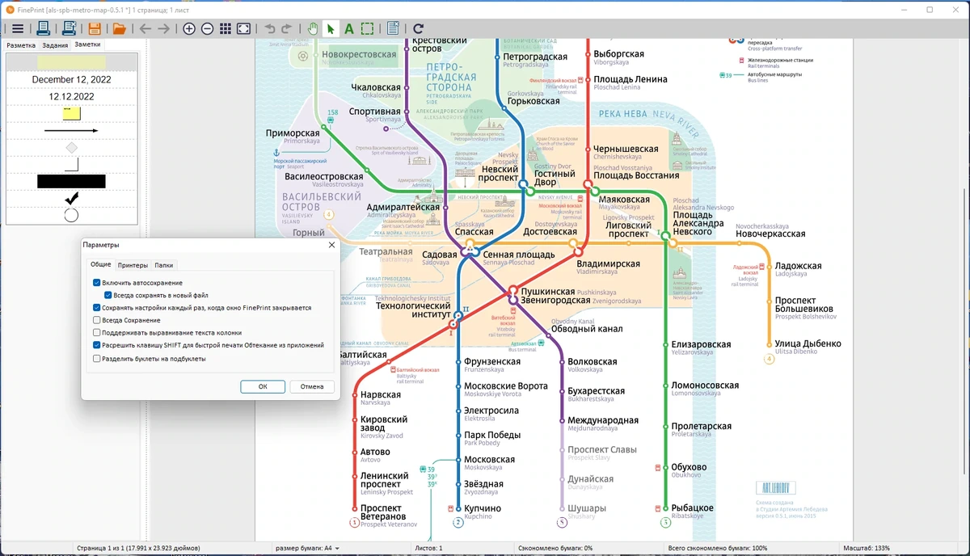Open the hamburger main menu

coord(17,29)
